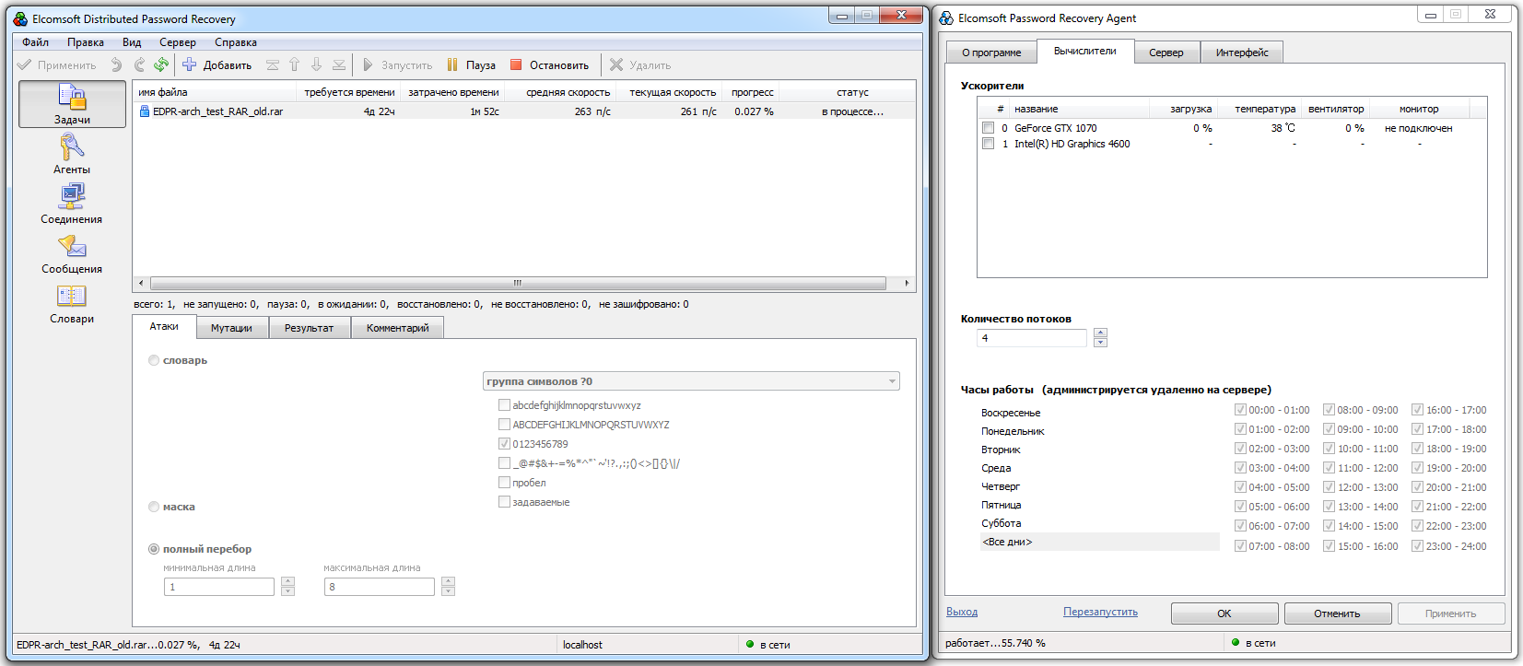Switch to the Мутации tab
This screenshot has height=666, width=1523.
pyautogui.click(x=231, y=328)
